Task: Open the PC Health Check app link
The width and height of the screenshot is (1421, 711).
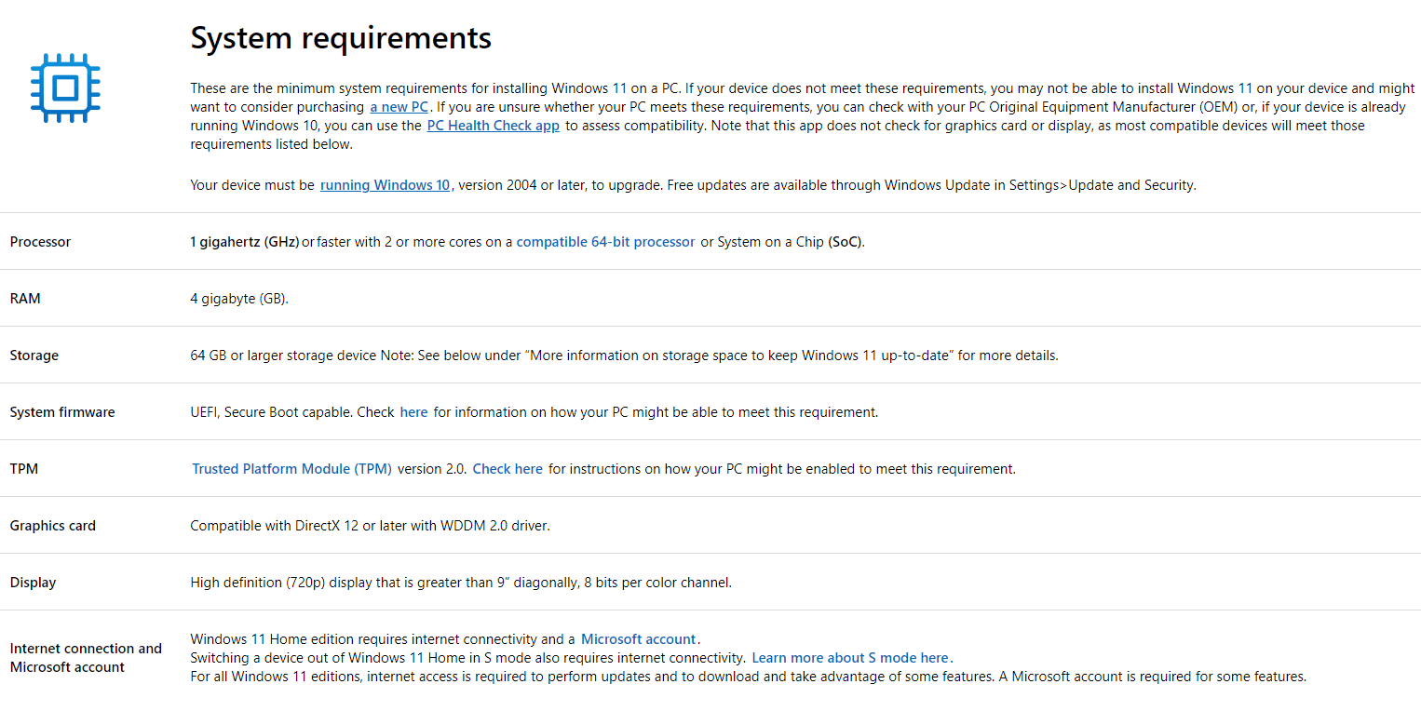Action: point(494,126)
